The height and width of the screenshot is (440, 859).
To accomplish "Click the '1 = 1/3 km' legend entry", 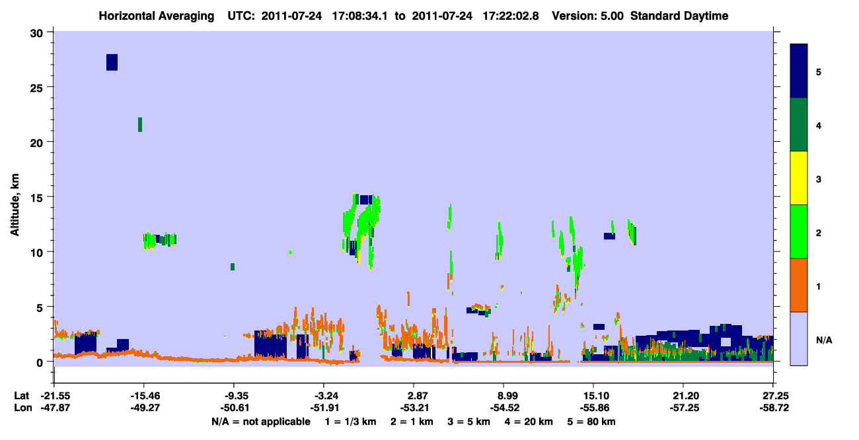I will [x=350, y=422].
